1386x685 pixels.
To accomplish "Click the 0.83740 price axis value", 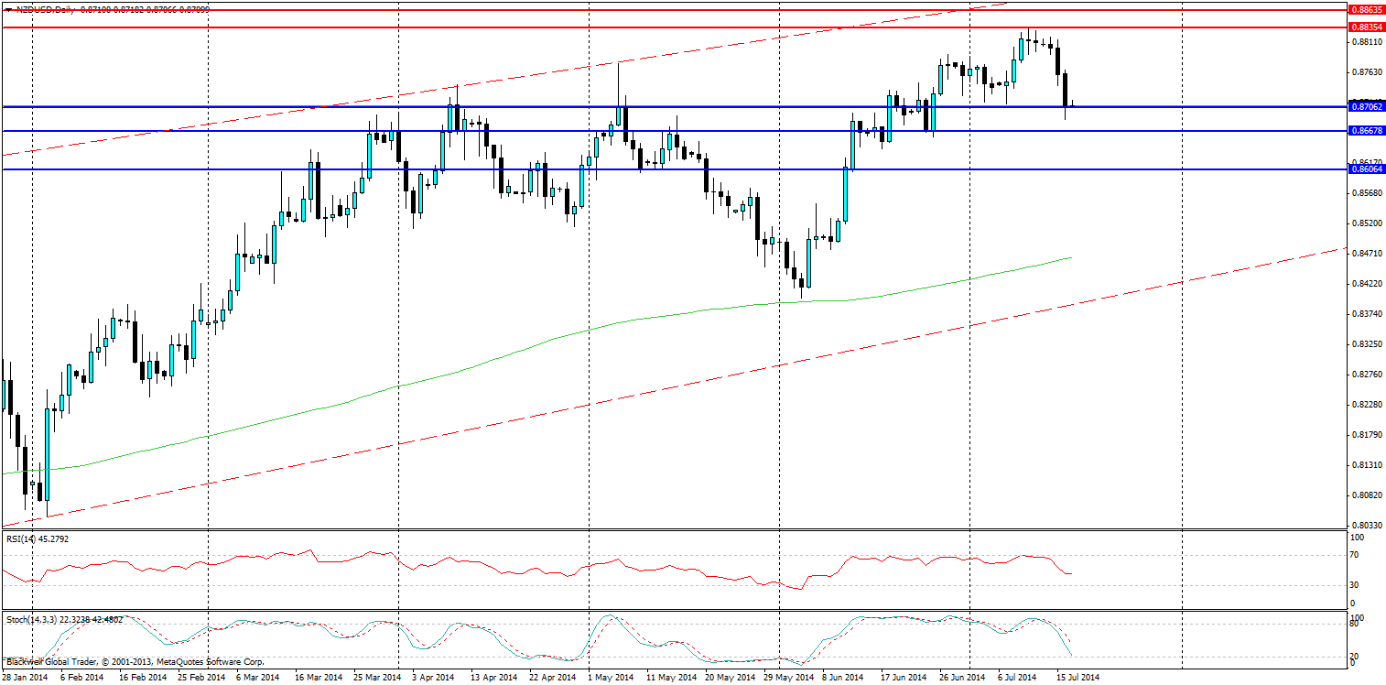I will point(1366,314).
